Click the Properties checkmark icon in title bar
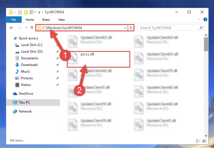The image size is (214, 148). [20, 12]
